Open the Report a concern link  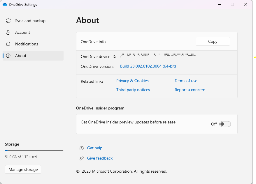[190, 90]
